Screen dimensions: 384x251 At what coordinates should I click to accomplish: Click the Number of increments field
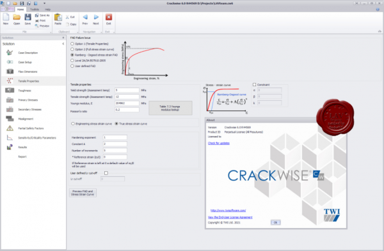(x=115, y=151)
